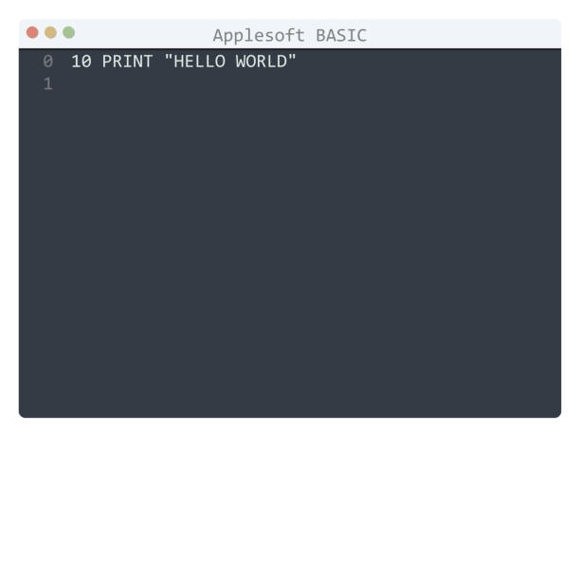
Task: Select gutter line number 0
Action: click(x=47, y=62)
